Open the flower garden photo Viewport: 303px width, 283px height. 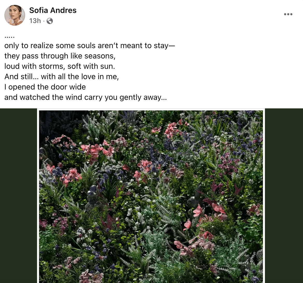151,197
